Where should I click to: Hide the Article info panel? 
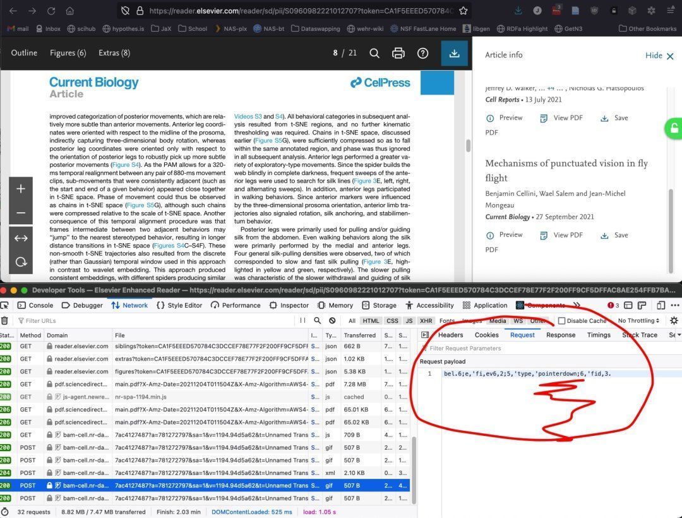pyautogui.click(x=659, y=56)
